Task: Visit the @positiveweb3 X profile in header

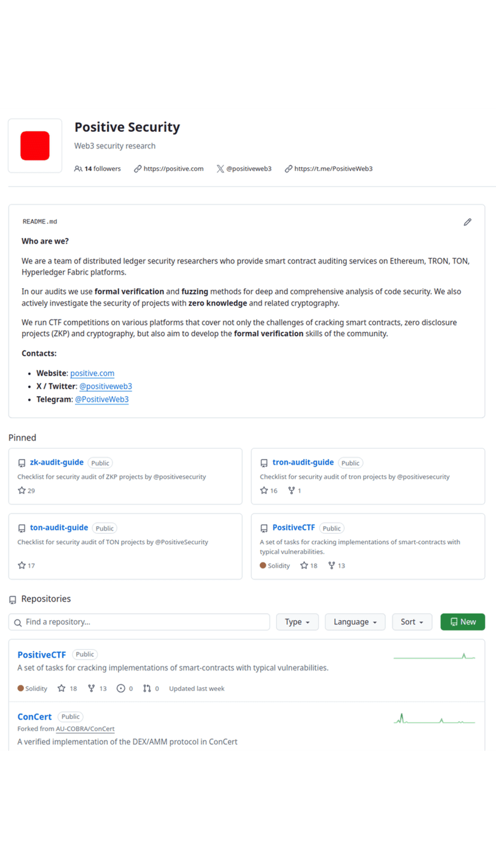Action: [x=249, y=169]
